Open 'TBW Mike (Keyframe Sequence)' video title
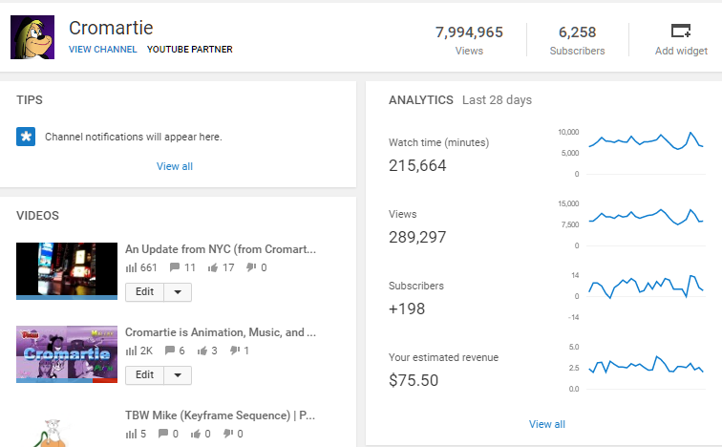 (x=220, y=415)
